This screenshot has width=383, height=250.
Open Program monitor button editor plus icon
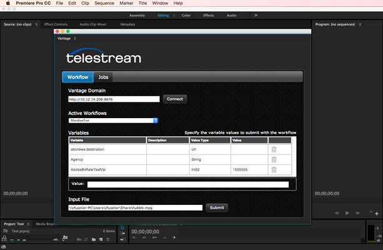[x=377, y=214]
